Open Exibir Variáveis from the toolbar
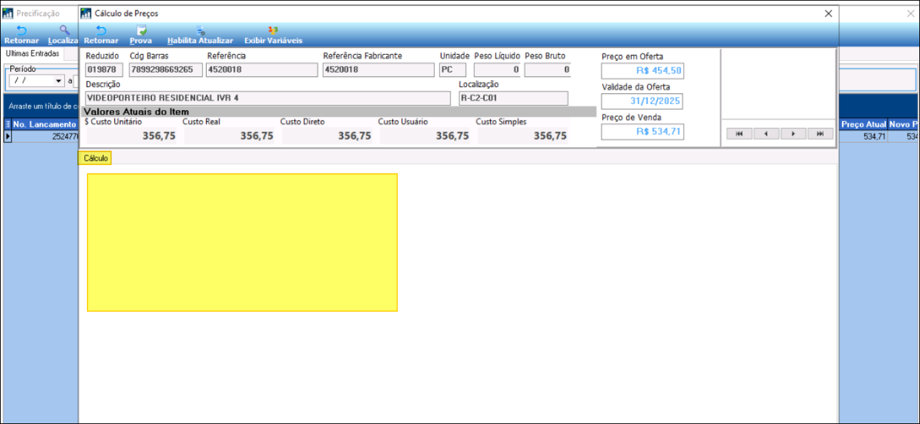The image size is (920, 424). (273, 34)
